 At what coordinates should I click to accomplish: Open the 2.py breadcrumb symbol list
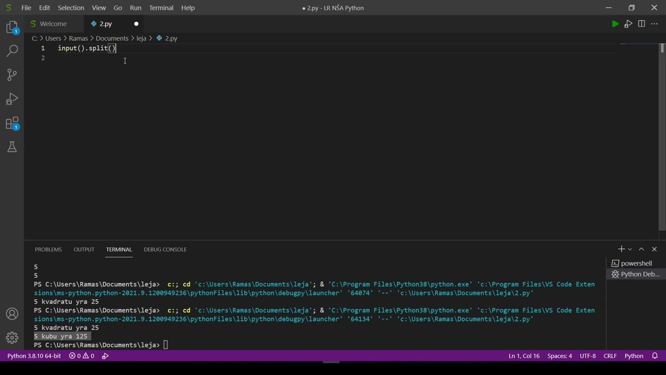(x=167, y=39)
